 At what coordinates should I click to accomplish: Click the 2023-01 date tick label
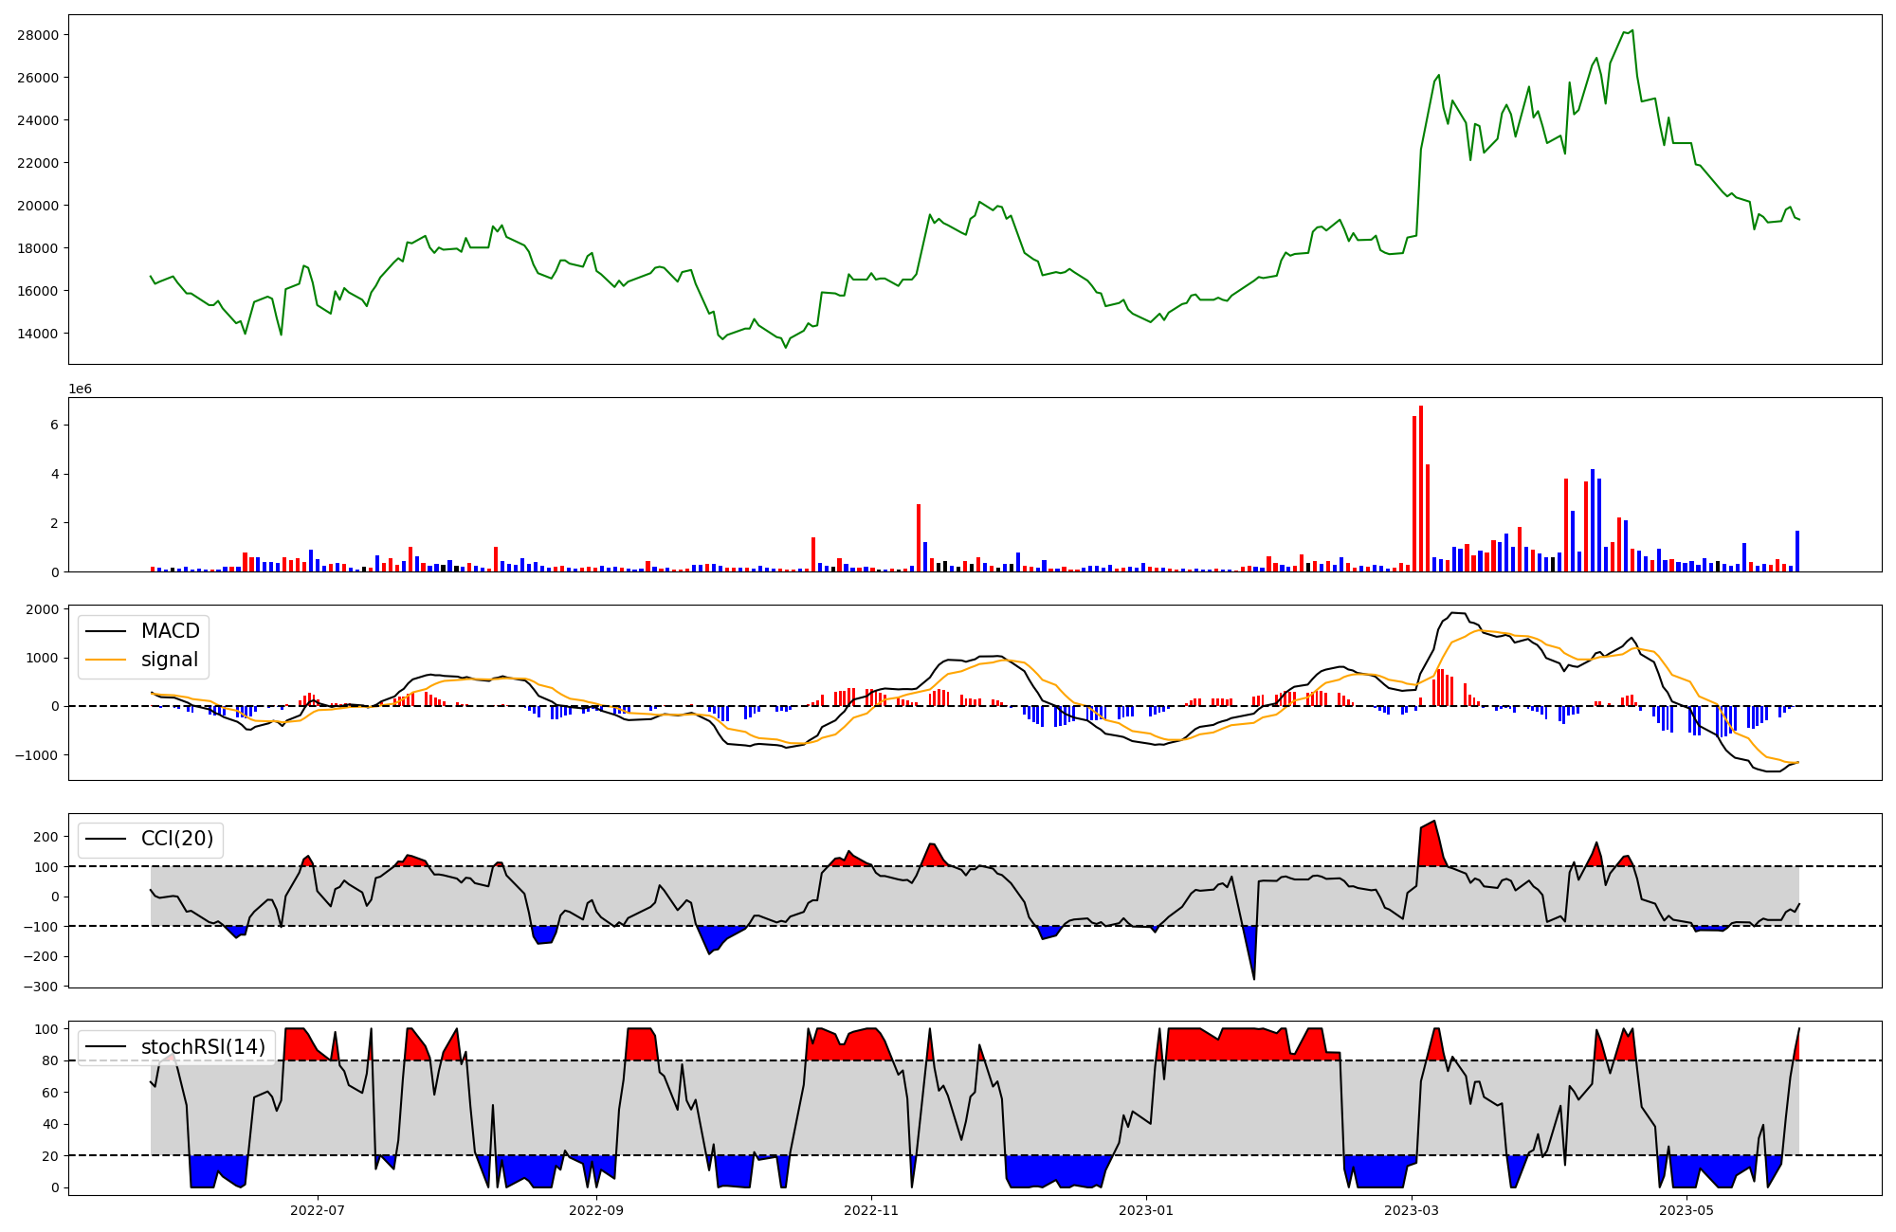(x=1146, y=1210)
